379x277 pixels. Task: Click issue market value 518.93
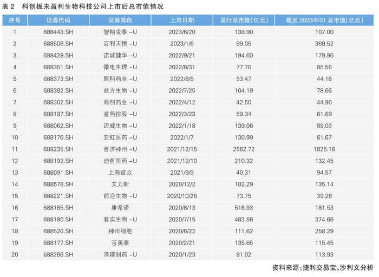click(244, 208)
